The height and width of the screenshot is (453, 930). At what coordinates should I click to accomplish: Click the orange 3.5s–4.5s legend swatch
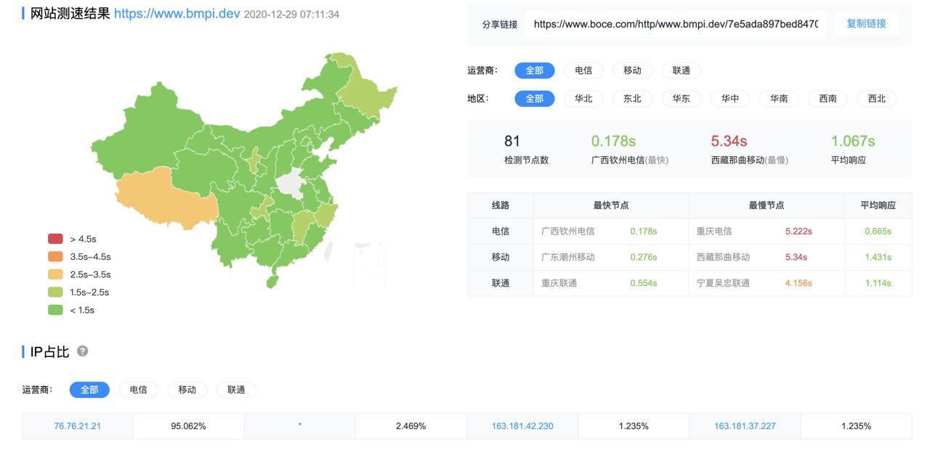click(x=55, y=256)
